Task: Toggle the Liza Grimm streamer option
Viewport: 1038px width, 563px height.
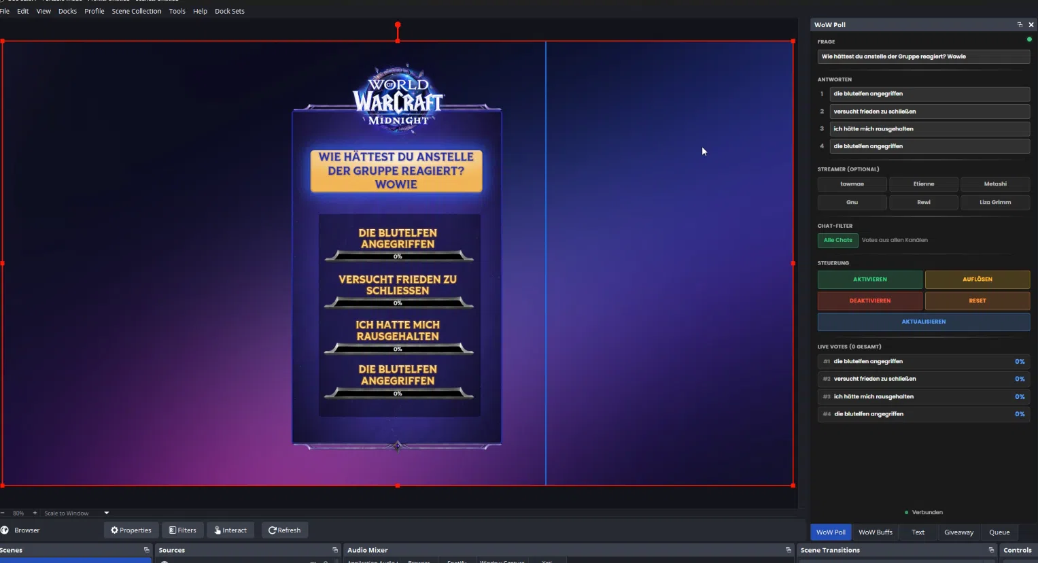Action: point(994,203)
